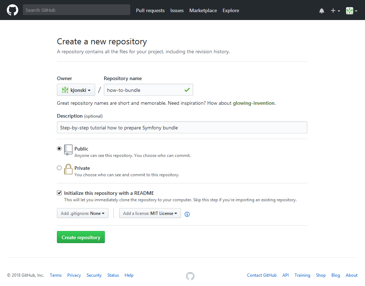The image size is (365, 286).
Task: Select the Public radio button
Action: (59, 148)
